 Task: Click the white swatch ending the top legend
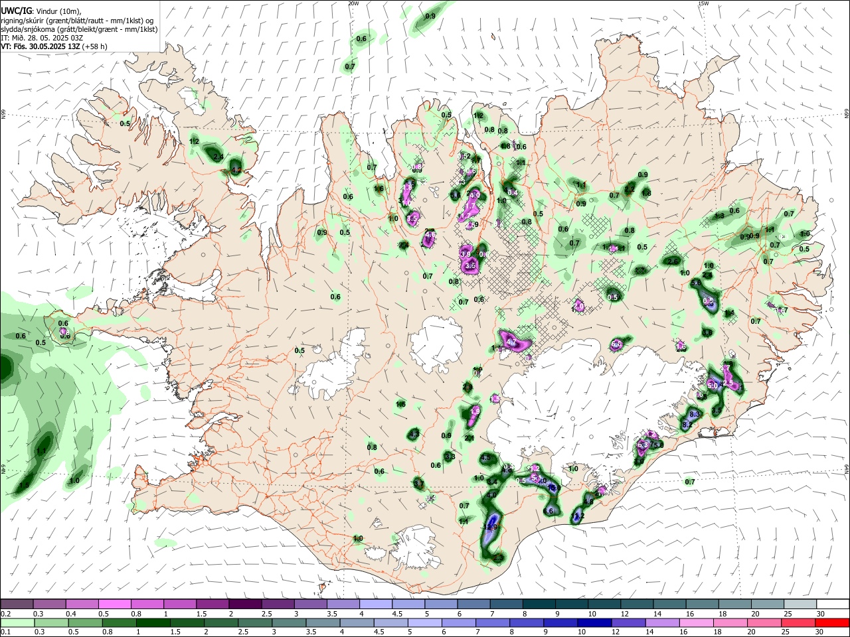833,604
